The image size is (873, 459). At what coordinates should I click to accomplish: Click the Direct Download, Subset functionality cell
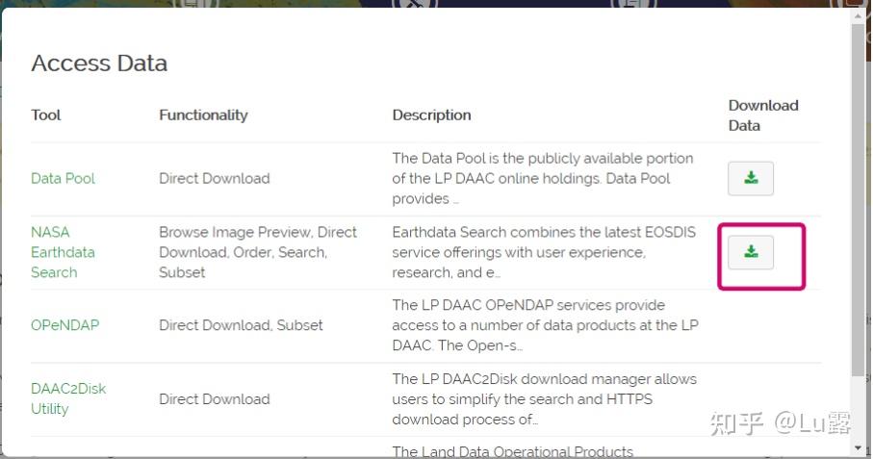(x=241, y=325)
